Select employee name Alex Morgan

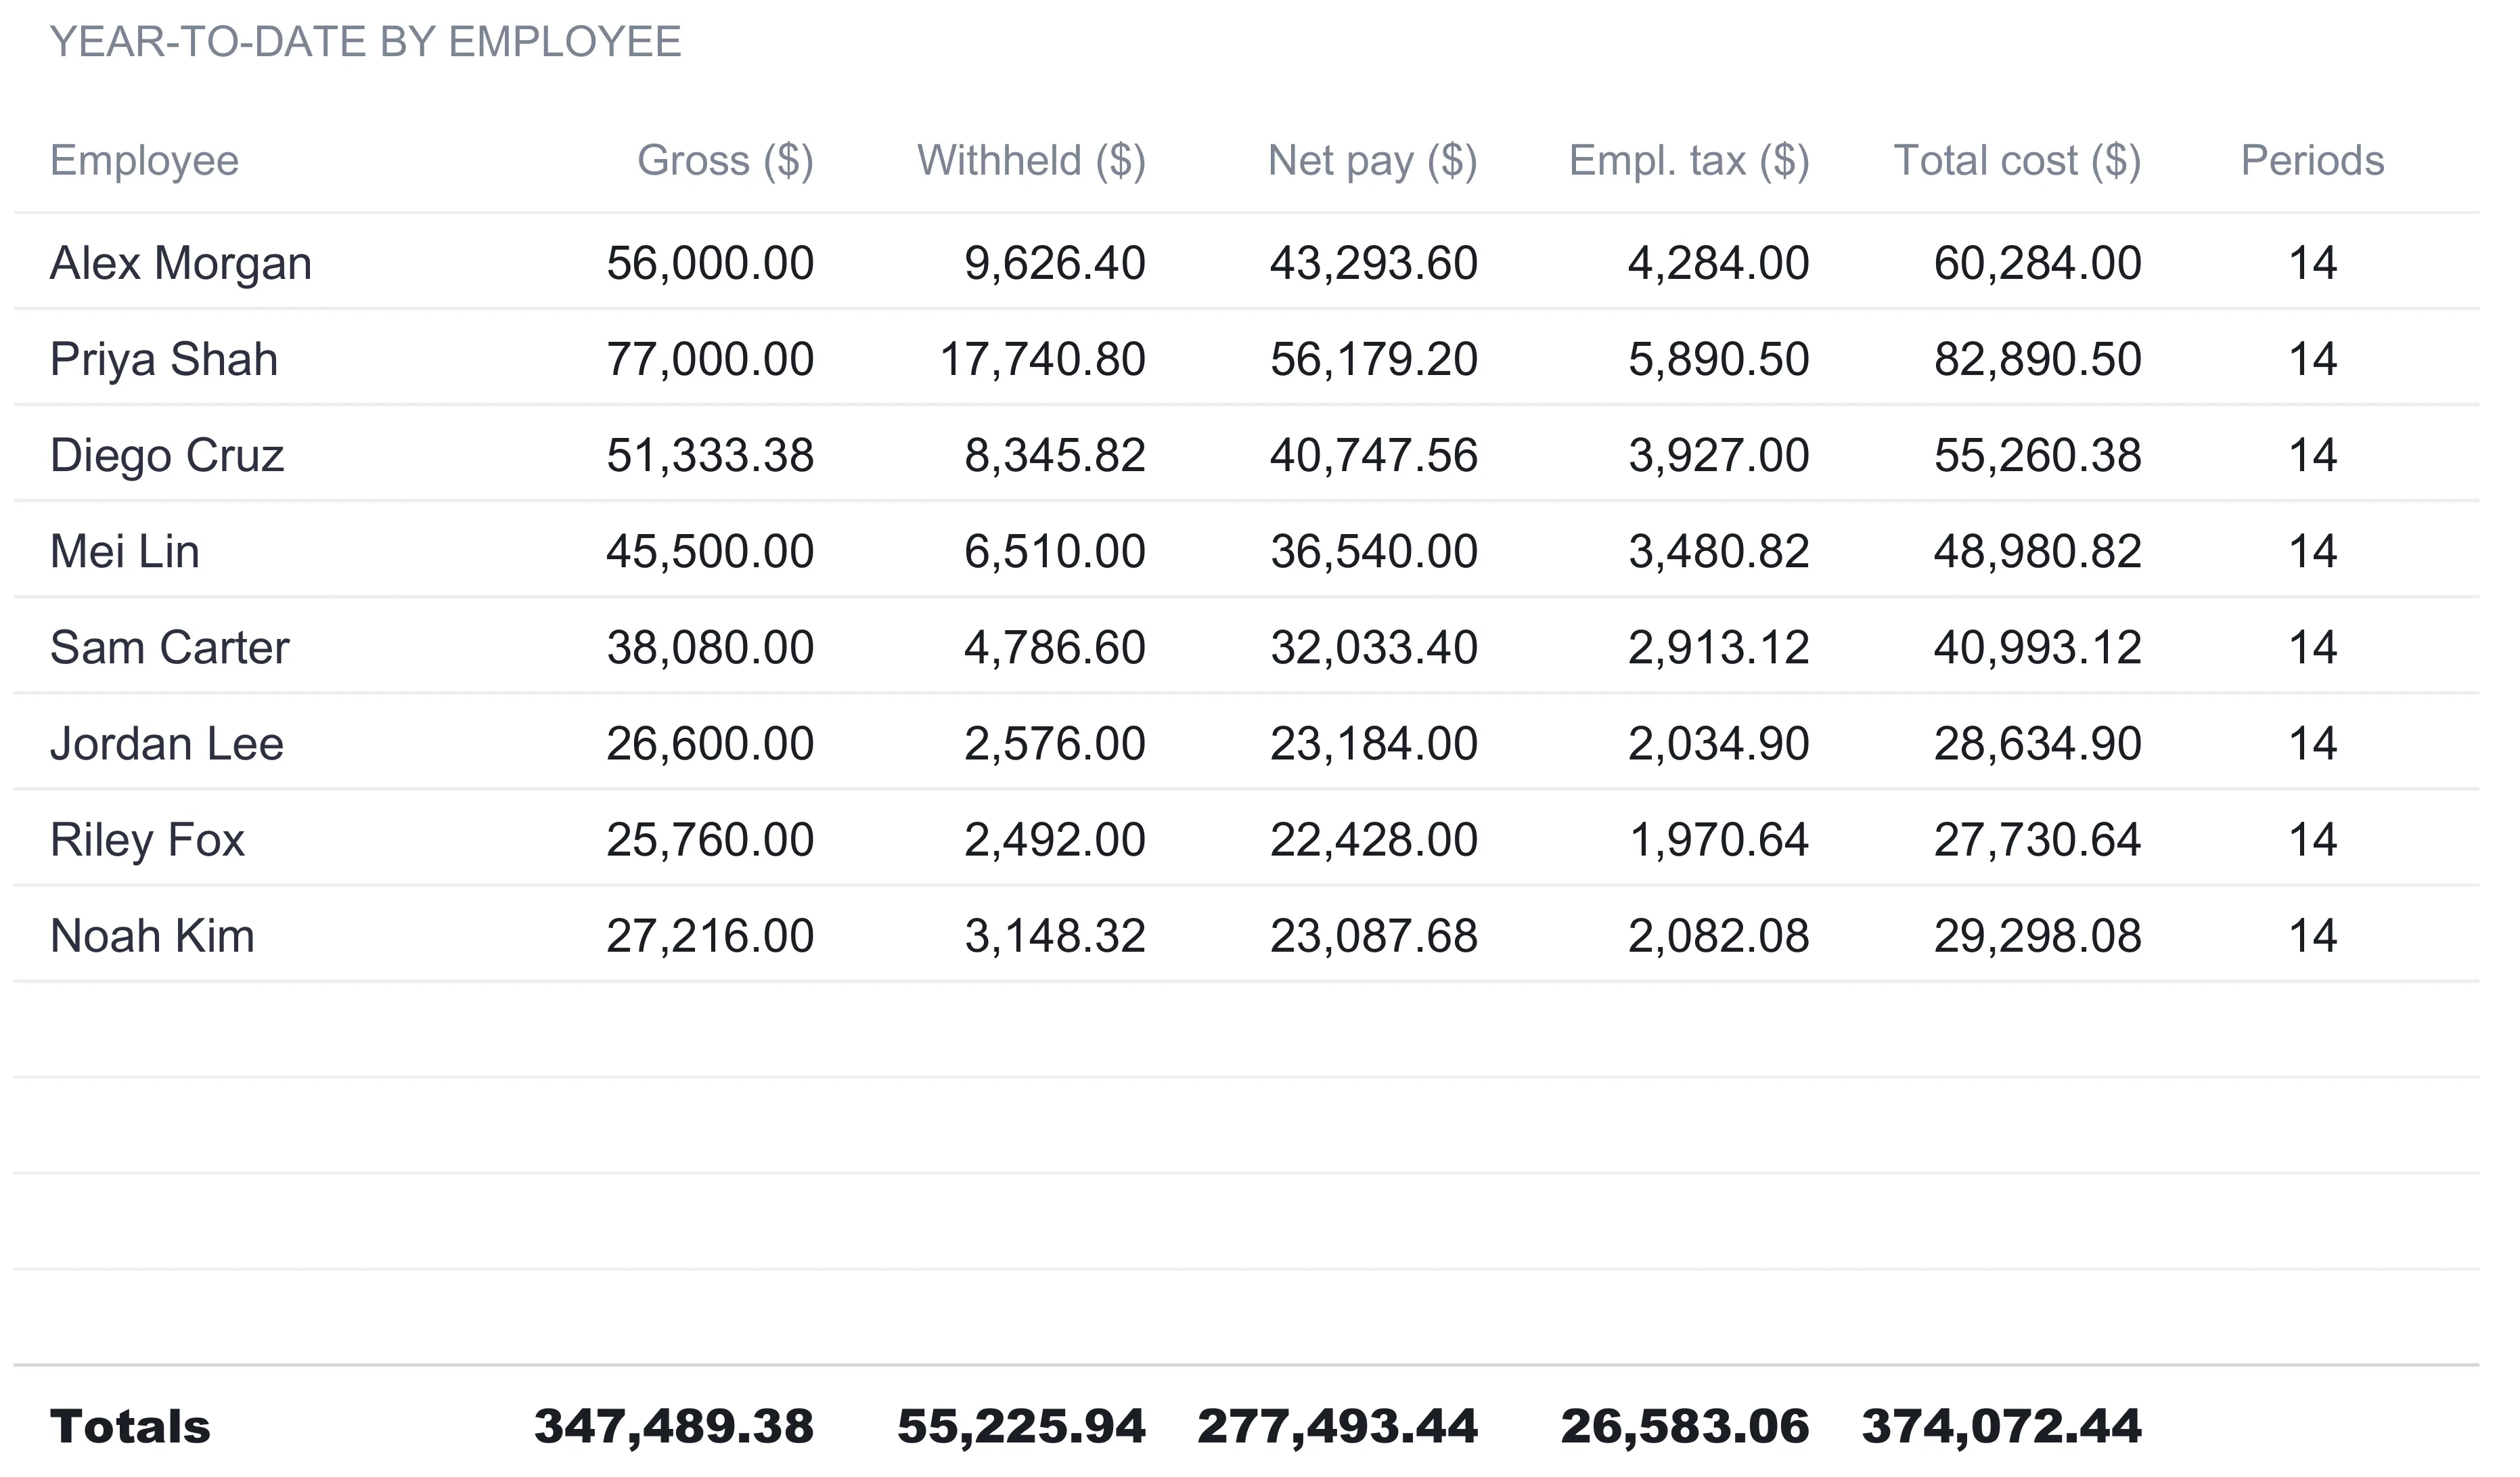coord(181,264)
